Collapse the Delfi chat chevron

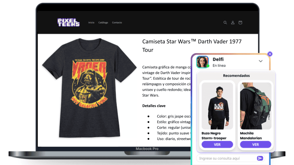pos(261,61)
